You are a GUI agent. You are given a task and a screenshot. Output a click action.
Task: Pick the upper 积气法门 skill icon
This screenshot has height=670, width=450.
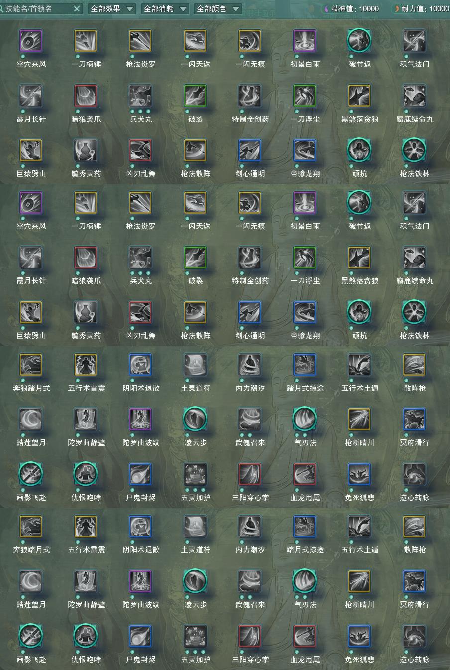(414, 41)
